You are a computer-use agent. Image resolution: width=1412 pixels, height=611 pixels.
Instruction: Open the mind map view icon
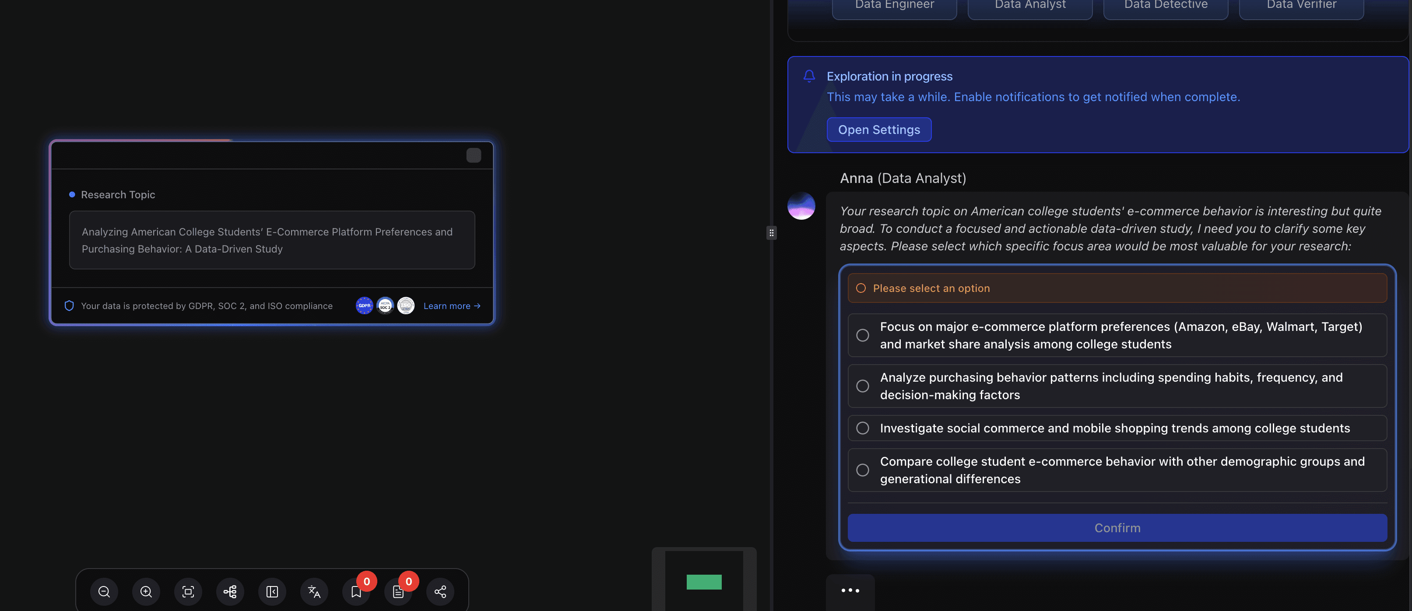pos(230,591)
